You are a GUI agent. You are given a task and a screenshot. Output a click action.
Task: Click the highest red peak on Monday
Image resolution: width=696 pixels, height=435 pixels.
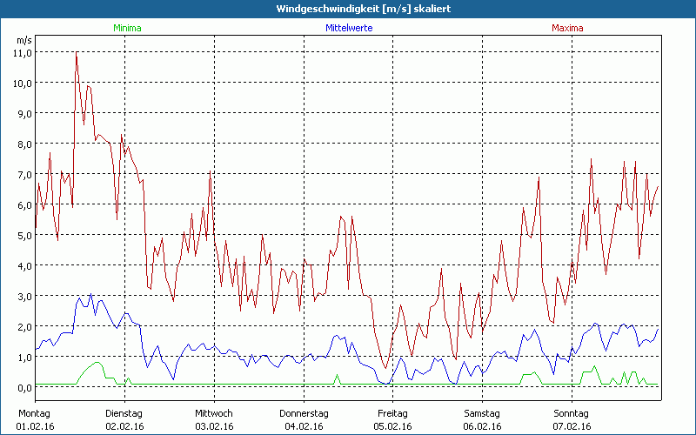click(77, 55)
